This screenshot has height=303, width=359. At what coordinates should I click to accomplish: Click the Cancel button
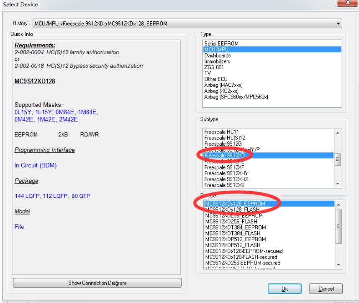[326, 289]
